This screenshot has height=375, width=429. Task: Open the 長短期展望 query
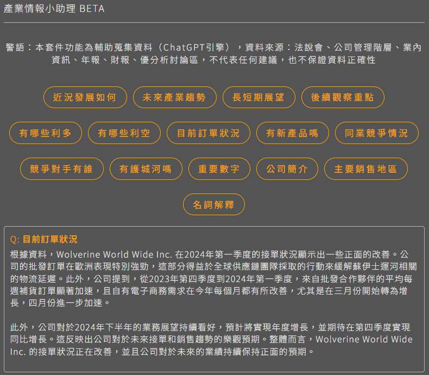point(259,97)
